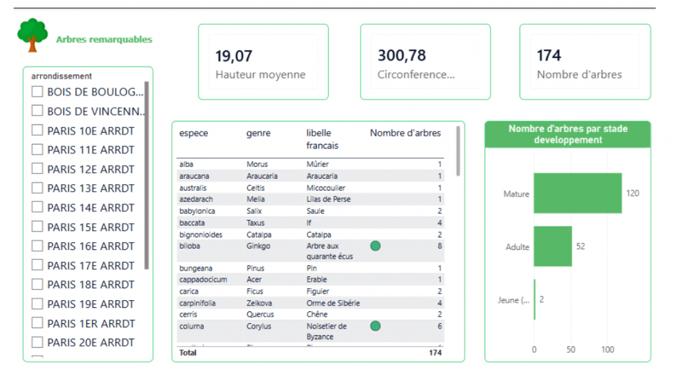The height and width of the screenshot is (376, 676).
Task: Select the baccata row in the table
Action: [310, 223]
